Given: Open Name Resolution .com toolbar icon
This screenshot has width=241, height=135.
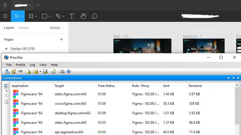Looking at the screenshot, I should click(x=20, y=71).
